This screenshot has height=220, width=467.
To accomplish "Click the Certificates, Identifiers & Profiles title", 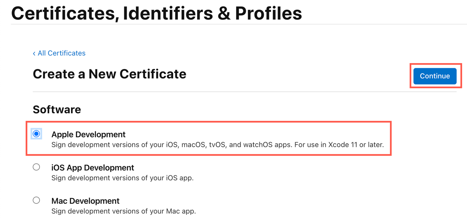I will tap(157, 13).
